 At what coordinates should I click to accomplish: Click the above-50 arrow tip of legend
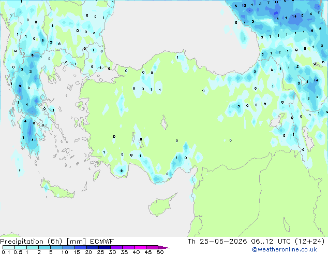[164, 247]
